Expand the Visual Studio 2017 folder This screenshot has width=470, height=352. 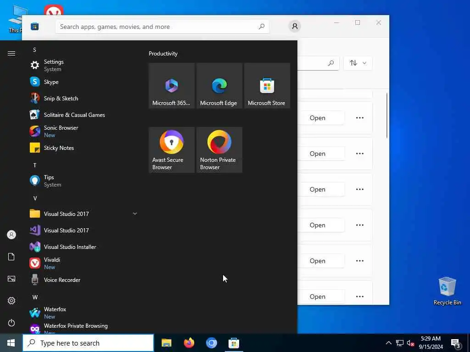[83, 214]
